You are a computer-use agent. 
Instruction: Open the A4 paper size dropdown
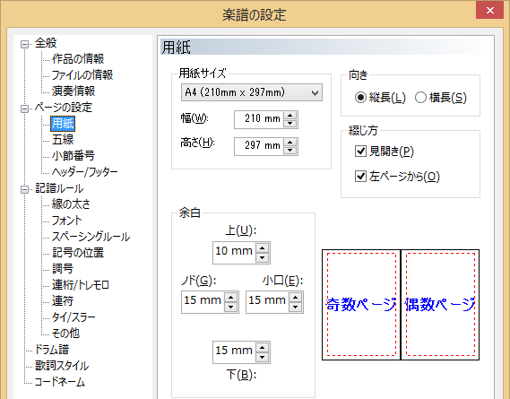[252, 92]
